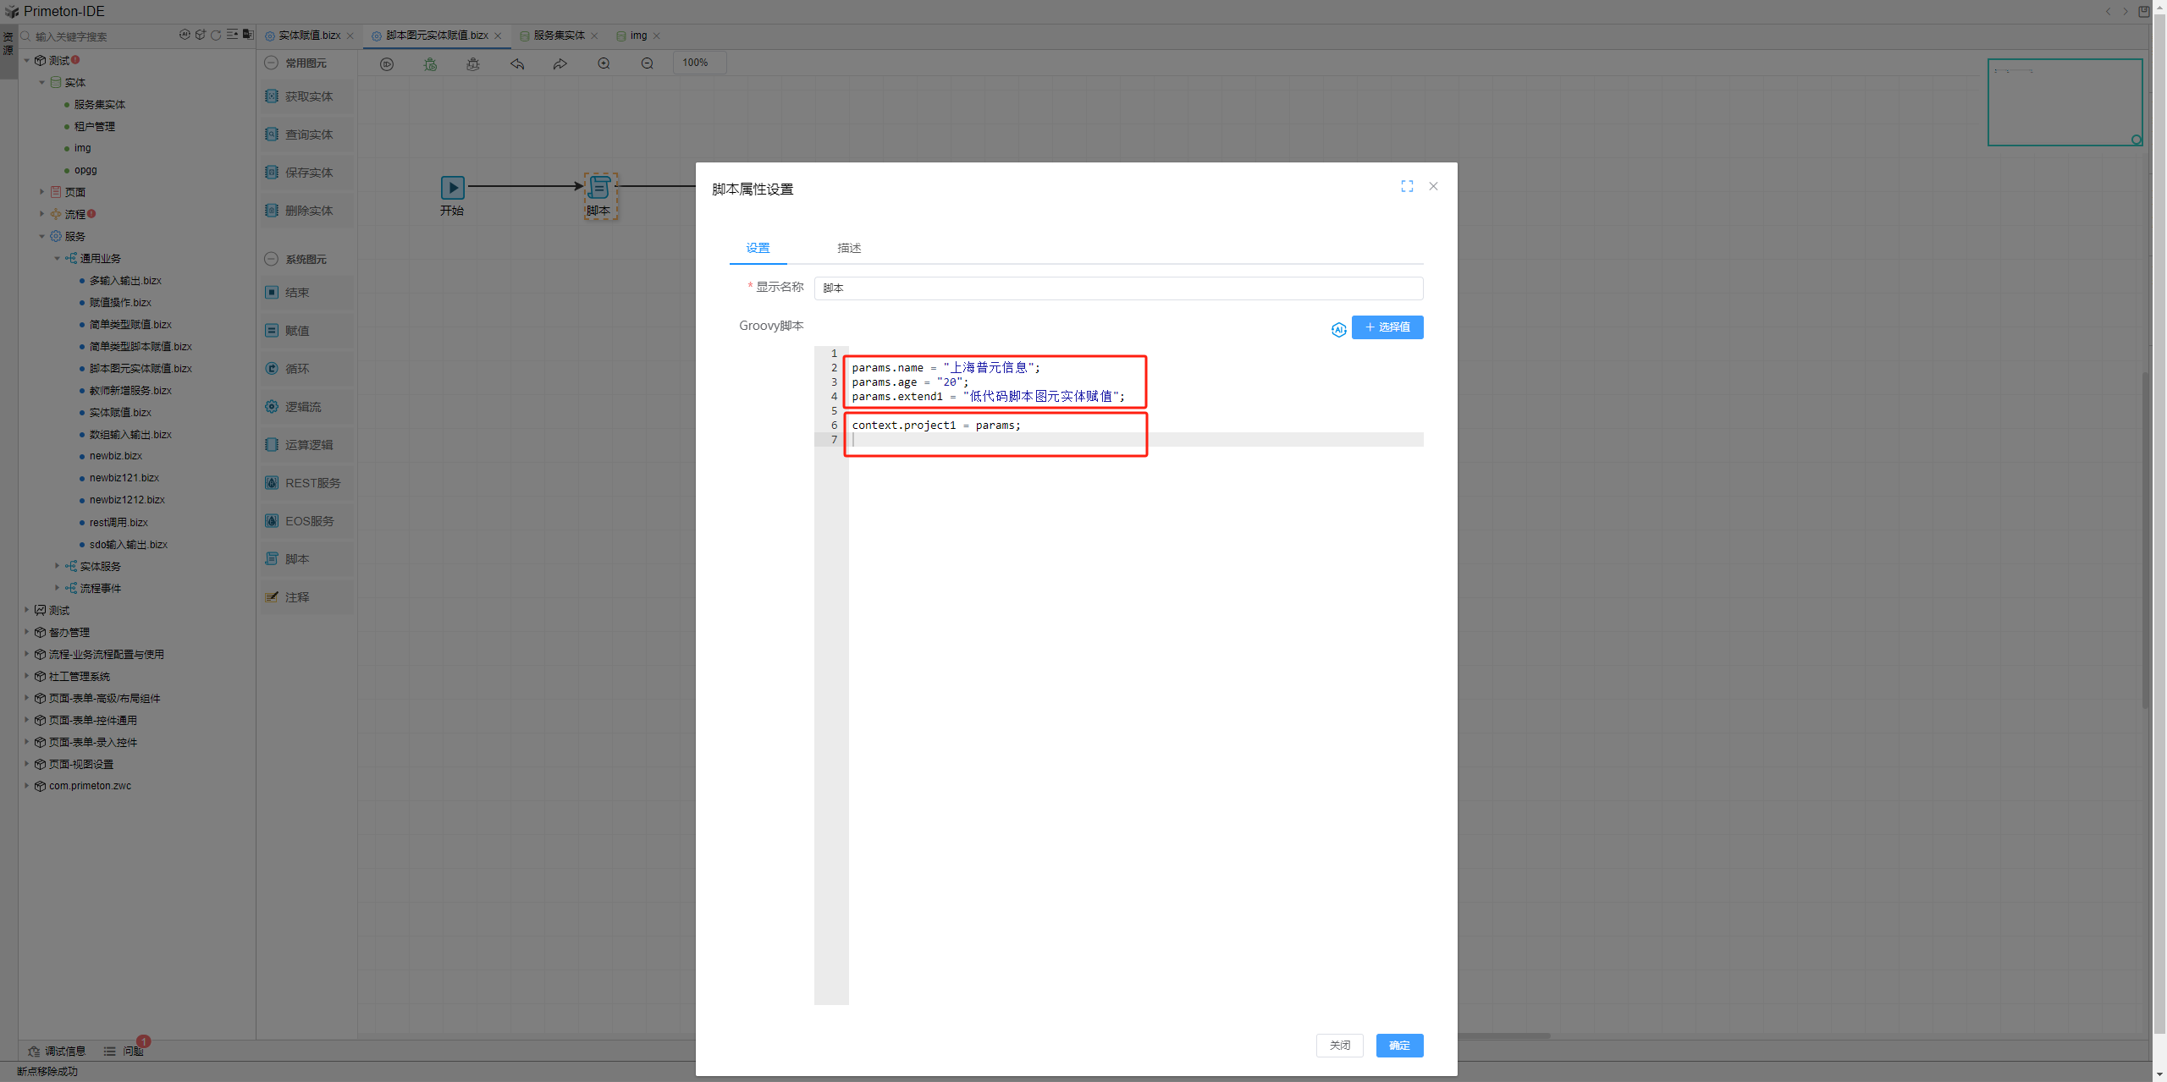Click the run icon in canvas toolbar
Screen dimensions: 2167x1082
click(x=387, y=63)
